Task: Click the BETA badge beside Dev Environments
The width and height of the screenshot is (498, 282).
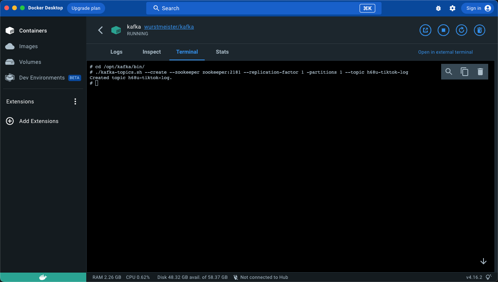Action: pos(75,78)
